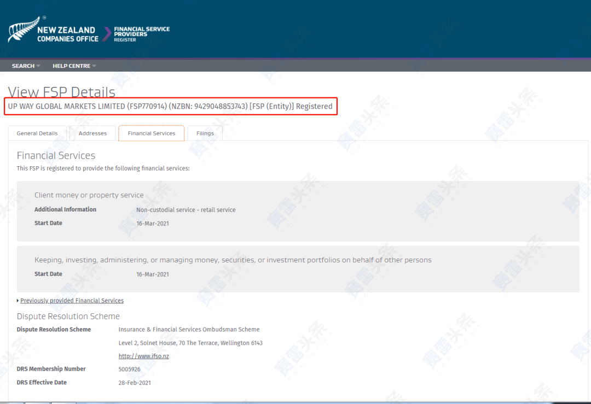This screenshot has width=591, height=404.
Task: Click DRS Membership Number value 5005926
Action: click(129, 370)
